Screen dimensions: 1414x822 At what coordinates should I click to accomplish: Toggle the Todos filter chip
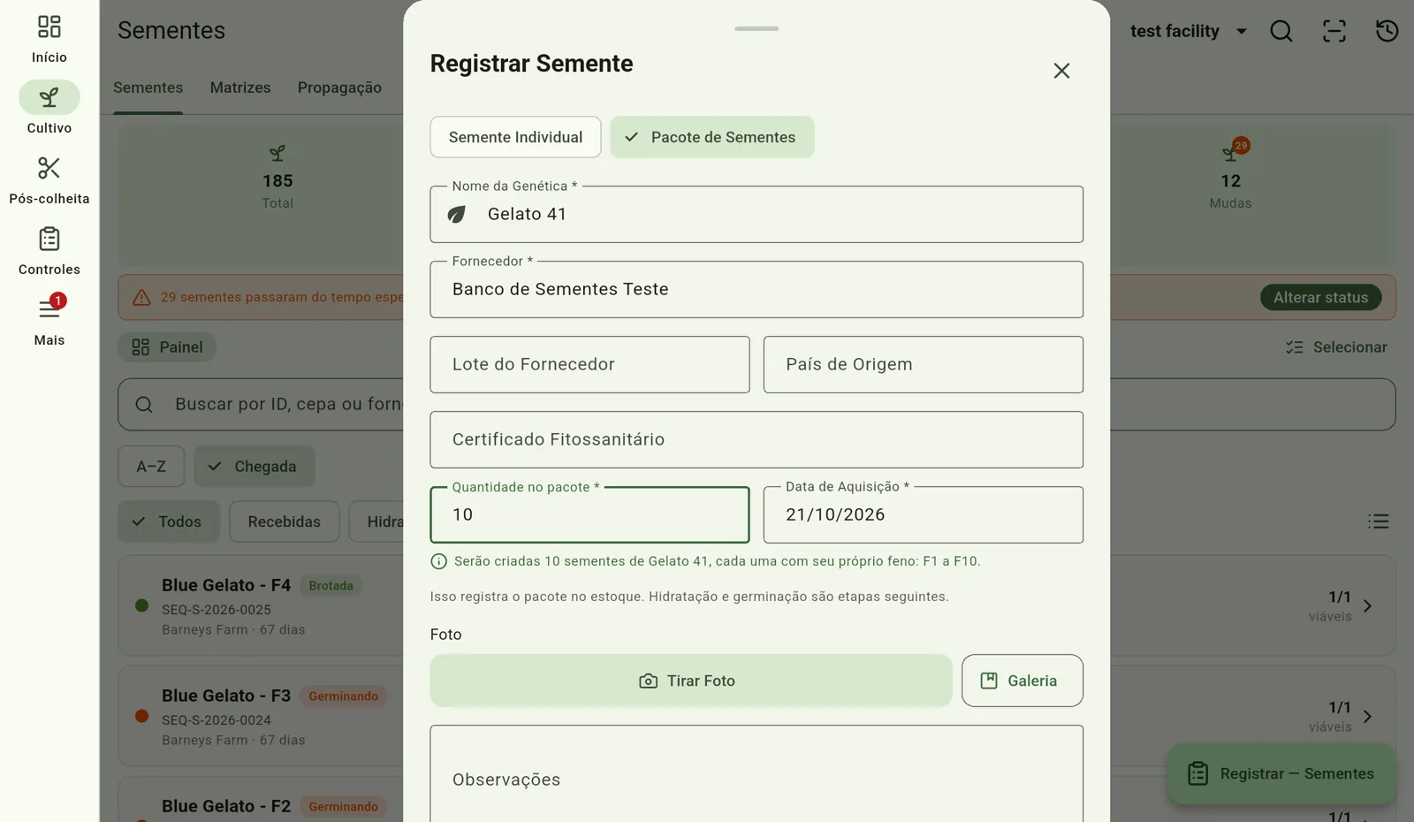[x=169, y=521]
